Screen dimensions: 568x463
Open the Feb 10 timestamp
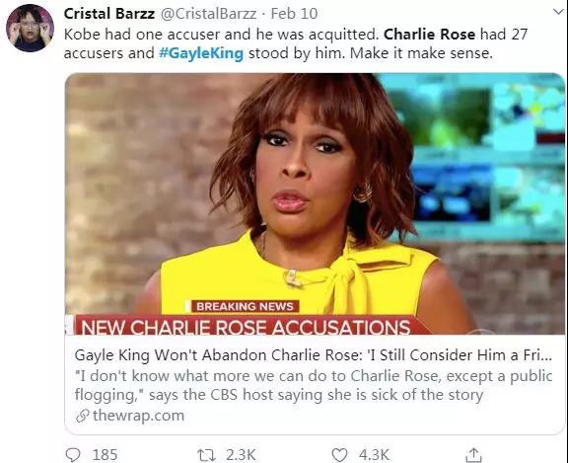click(294, 14)
